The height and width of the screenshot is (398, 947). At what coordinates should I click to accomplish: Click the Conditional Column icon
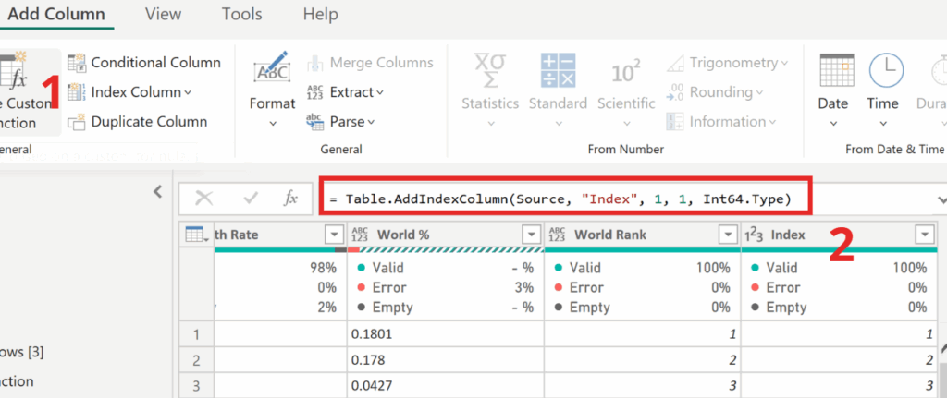tap(77, 63)
